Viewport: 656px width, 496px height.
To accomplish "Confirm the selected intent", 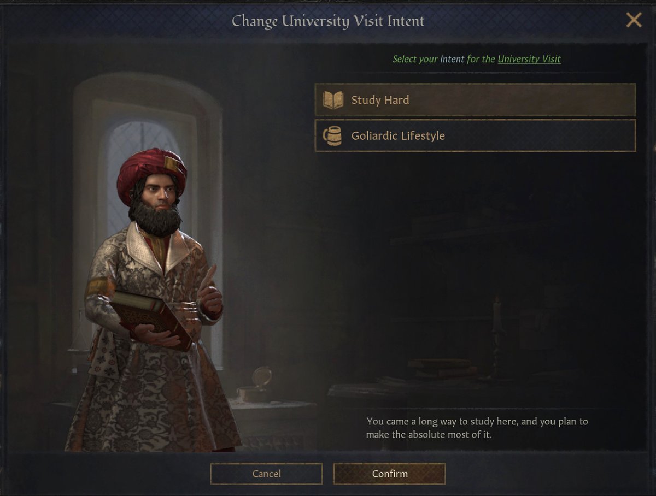I will click(389, 474).
